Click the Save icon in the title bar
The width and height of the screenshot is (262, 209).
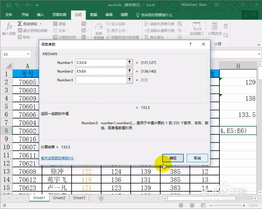(x=9, y=5)
